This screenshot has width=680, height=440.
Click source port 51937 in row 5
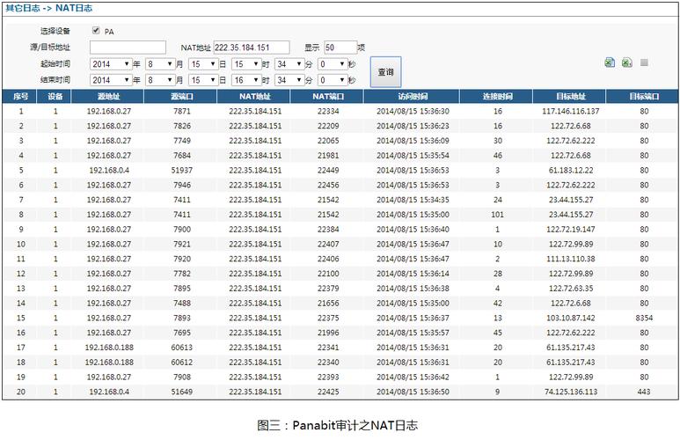point(182,170)
